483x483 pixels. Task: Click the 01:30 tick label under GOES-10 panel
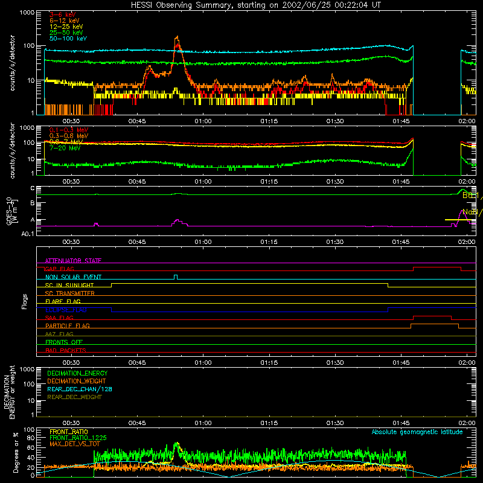click(335, 242)
